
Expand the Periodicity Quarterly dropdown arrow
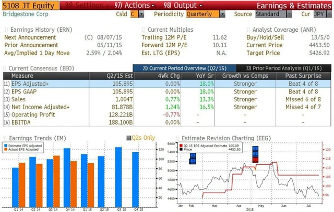[222, 14]
